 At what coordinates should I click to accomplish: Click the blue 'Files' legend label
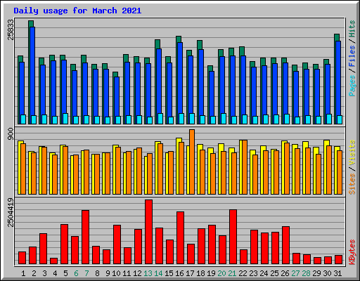coord(352,56)
